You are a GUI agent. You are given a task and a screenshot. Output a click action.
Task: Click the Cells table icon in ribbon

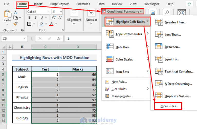(x=153, y=12)
